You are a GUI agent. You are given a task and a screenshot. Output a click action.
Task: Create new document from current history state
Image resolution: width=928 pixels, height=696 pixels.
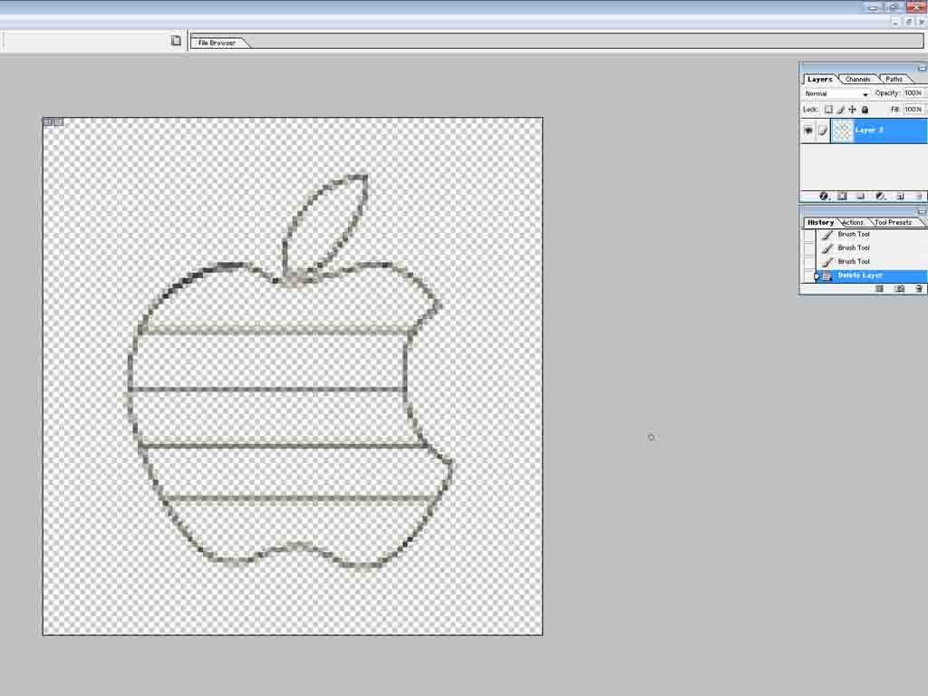tap(879, 289)
